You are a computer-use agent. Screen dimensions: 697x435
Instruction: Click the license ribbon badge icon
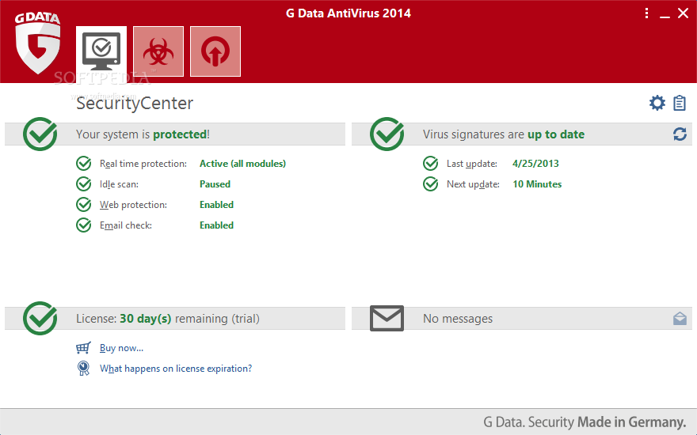[x=83, y=369]
